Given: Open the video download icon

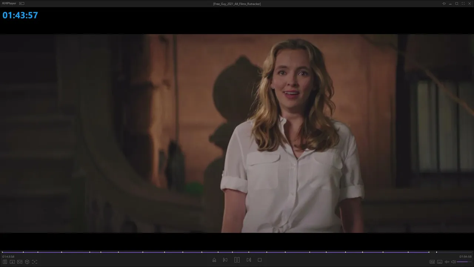Looking at the screenshot, I should pos(12,262).
